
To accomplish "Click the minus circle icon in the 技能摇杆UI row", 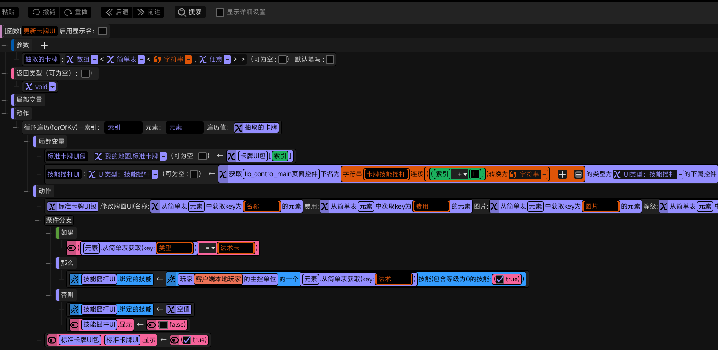I will pyautogui.click(x=578, y=174).
